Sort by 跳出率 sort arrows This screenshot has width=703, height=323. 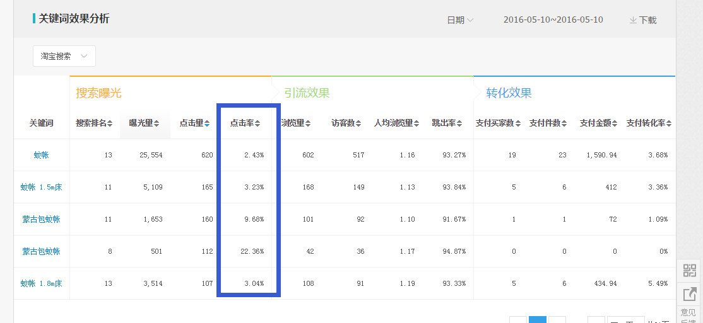(x=460, y=123)
